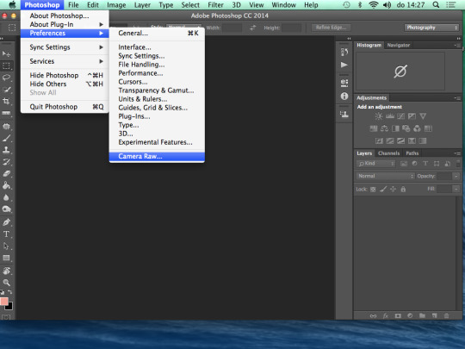
Task: Select the Pen tool
Action: tap(6, 222)
